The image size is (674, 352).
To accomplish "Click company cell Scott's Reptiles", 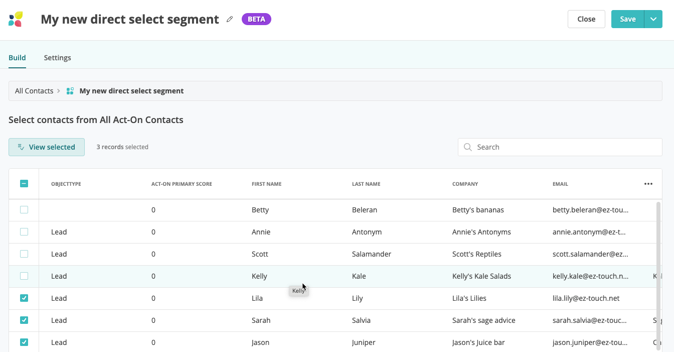I will [x=477, y=254].
